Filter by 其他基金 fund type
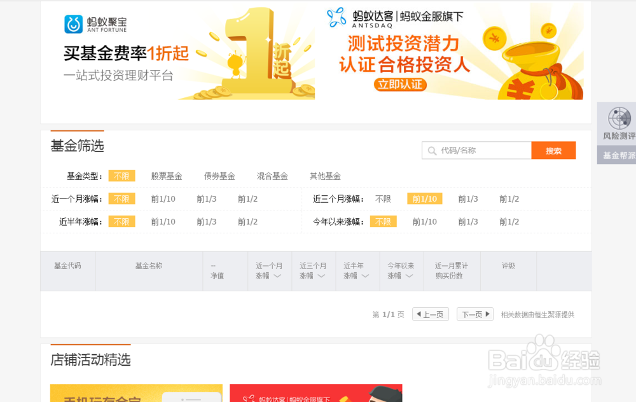The image size is (636, 402). coord(325,176)
